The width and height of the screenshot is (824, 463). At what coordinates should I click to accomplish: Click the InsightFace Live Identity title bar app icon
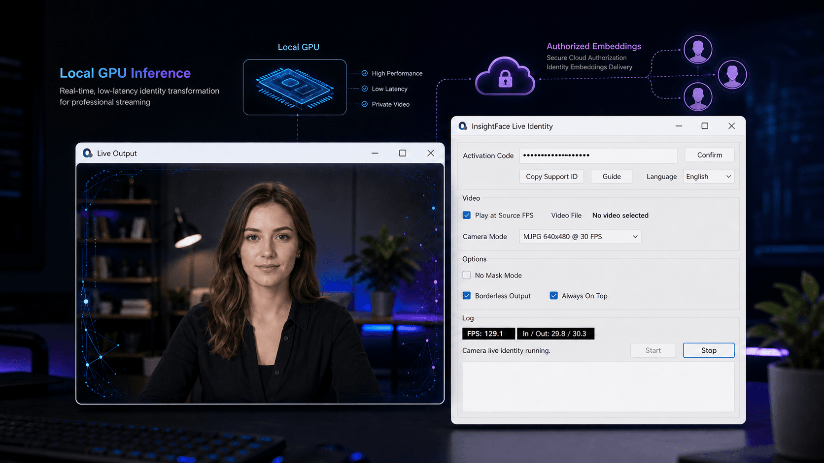(x=463, y=126)
